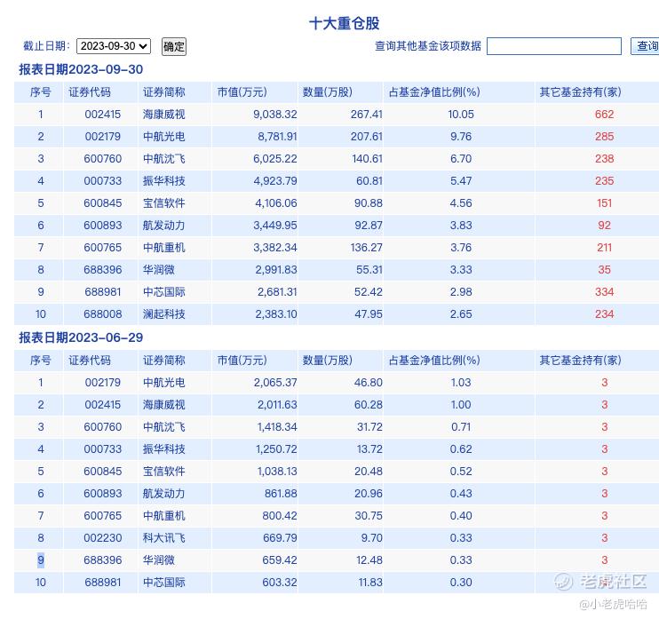The width and height of the screenshot is (659, 619).
Task: Select heading 报表日期2023-06-29
Action: point(81,337)
